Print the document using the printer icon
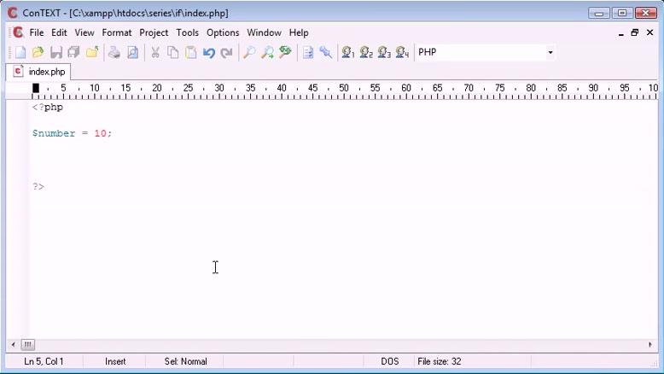This screenshot has width=664, height=374. click(x=114, y=53)
